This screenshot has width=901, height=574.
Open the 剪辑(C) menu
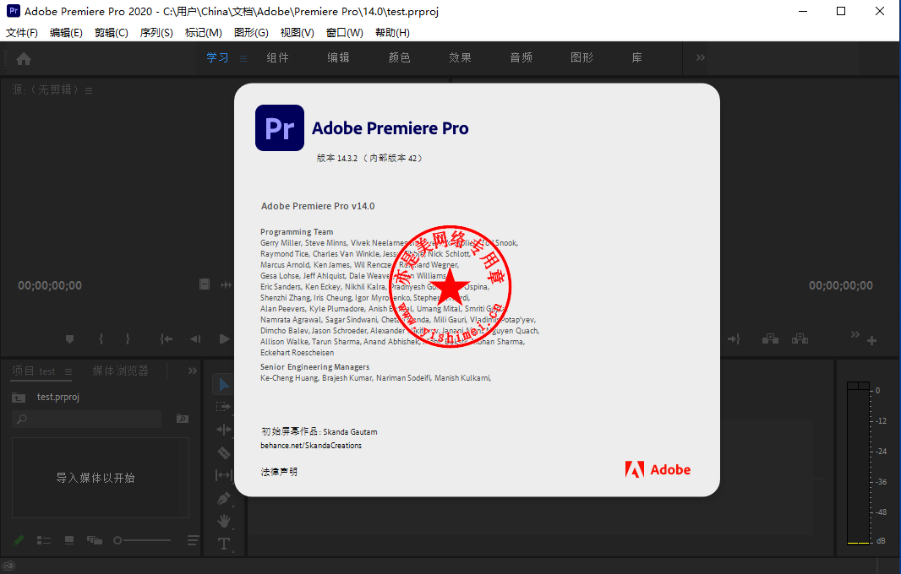click(x=112, y=33)
